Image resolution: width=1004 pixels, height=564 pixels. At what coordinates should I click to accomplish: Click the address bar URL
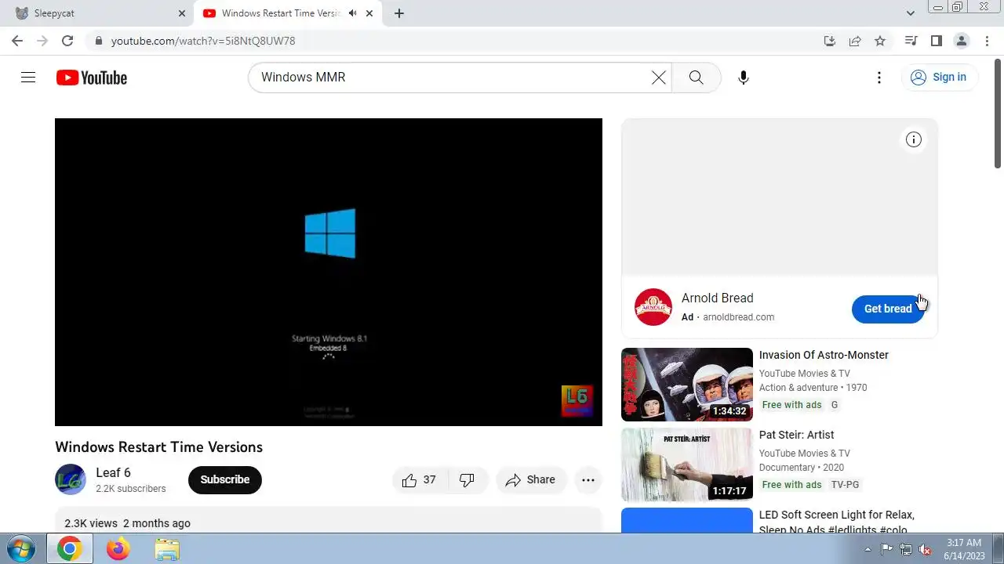(x=203, y=41)
